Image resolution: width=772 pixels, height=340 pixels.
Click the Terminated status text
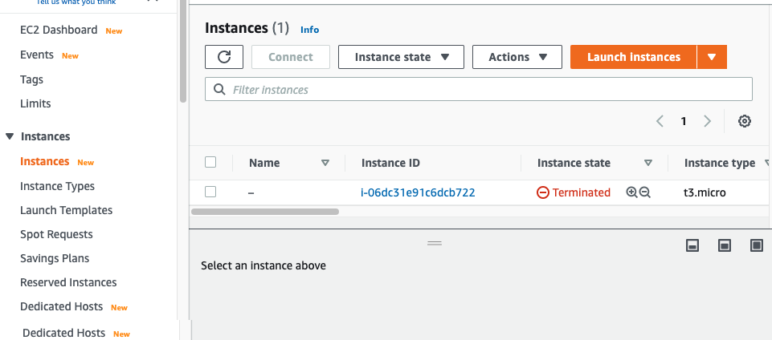pos(581,192)
